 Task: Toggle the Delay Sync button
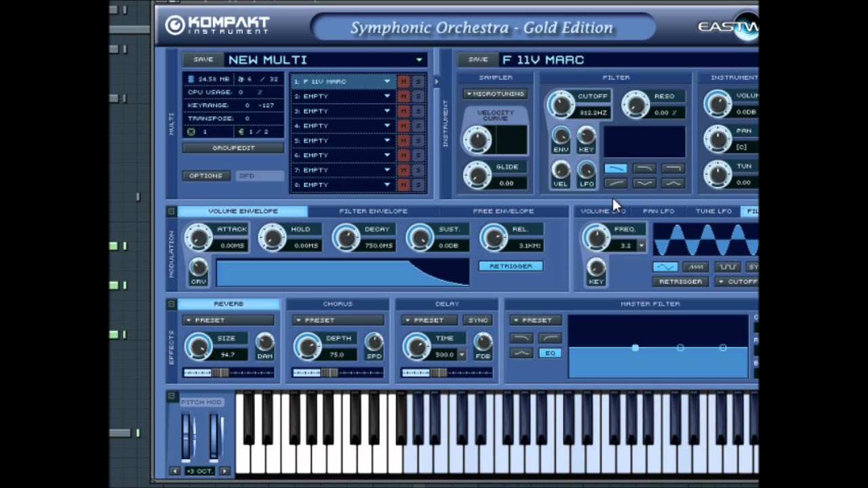point(477,320)
